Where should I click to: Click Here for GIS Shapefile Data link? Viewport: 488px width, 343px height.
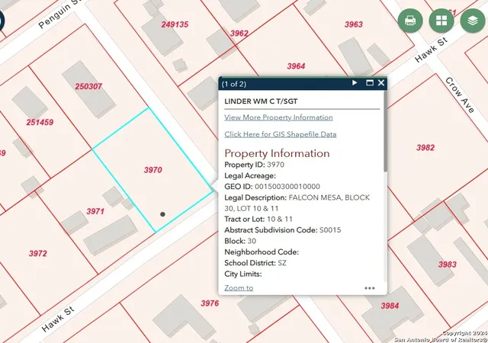281,134
